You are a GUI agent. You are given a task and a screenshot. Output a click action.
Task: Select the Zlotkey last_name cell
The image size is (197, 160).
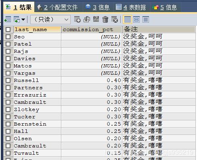pyautogui.click(x=37, y=109)
